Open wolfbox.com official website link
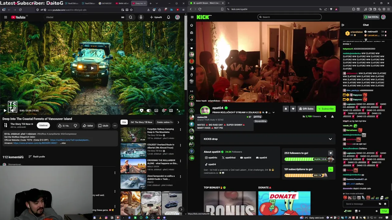 point(70,140)
